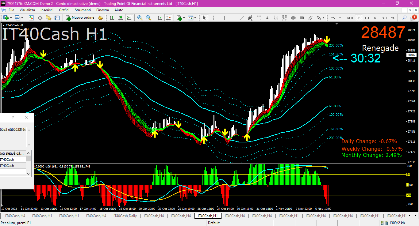Click the dialog help question mark
Screen dimensions: 419x226
coord(13,118)
